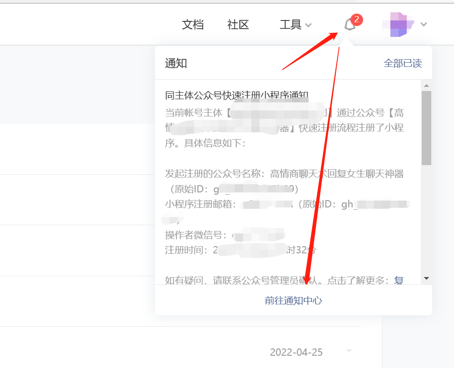This screenshot has height=368, width=454.
Task: Expand the dropdown arrow beside 2022-04-25
Action: pos(349,351)
